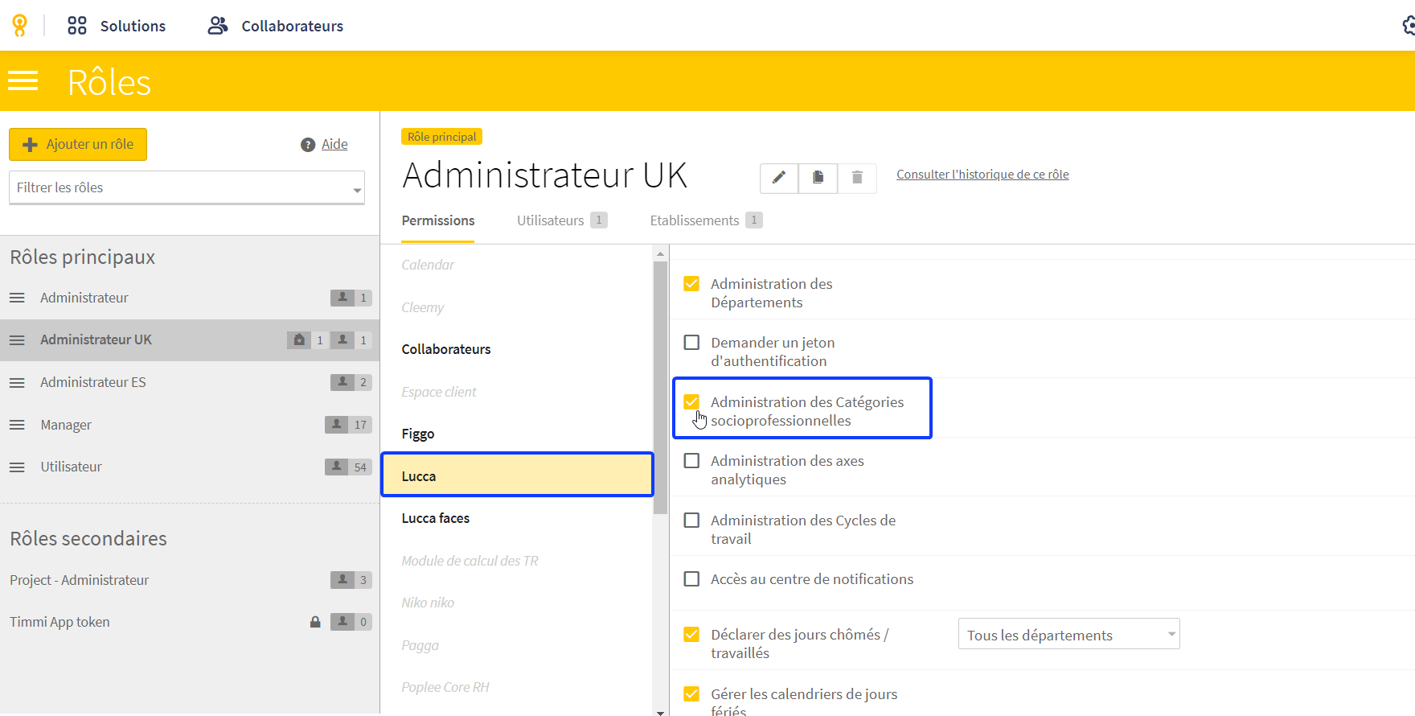The height and width of the screenshot is (716, 1415).
Task: Click the Aide question mark icon
Action: pyautogui.click(x=308, y=145)
